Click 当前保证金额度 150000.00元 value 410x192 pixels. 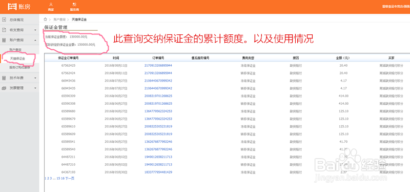click(x=78, y=37)
